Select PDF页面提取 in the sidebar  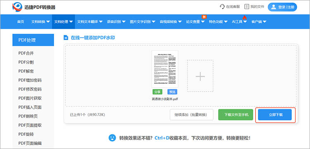pyautogui.click(x=30, y=125)
